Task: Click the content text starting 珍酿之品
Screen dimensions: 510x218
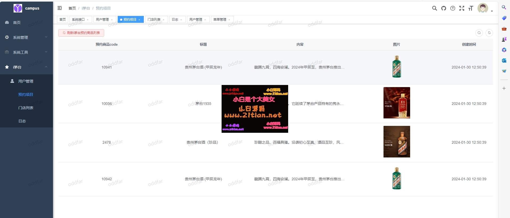Action: [299, 143]
